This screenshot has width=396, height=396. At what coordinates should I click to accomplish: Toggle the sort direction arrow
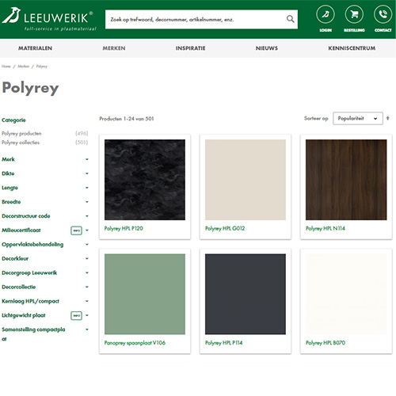point(387,118)
